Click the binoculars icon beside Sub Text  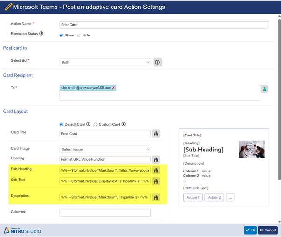(156, 181)
